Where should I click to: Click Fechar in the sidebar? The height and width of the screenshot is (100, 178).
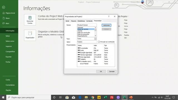[x=8, y=62]
